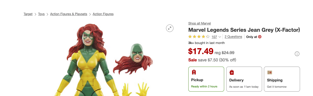Screen dimensions: 313x96
Task: Open the price info circle icon
Action: click(x=297, y=54)
